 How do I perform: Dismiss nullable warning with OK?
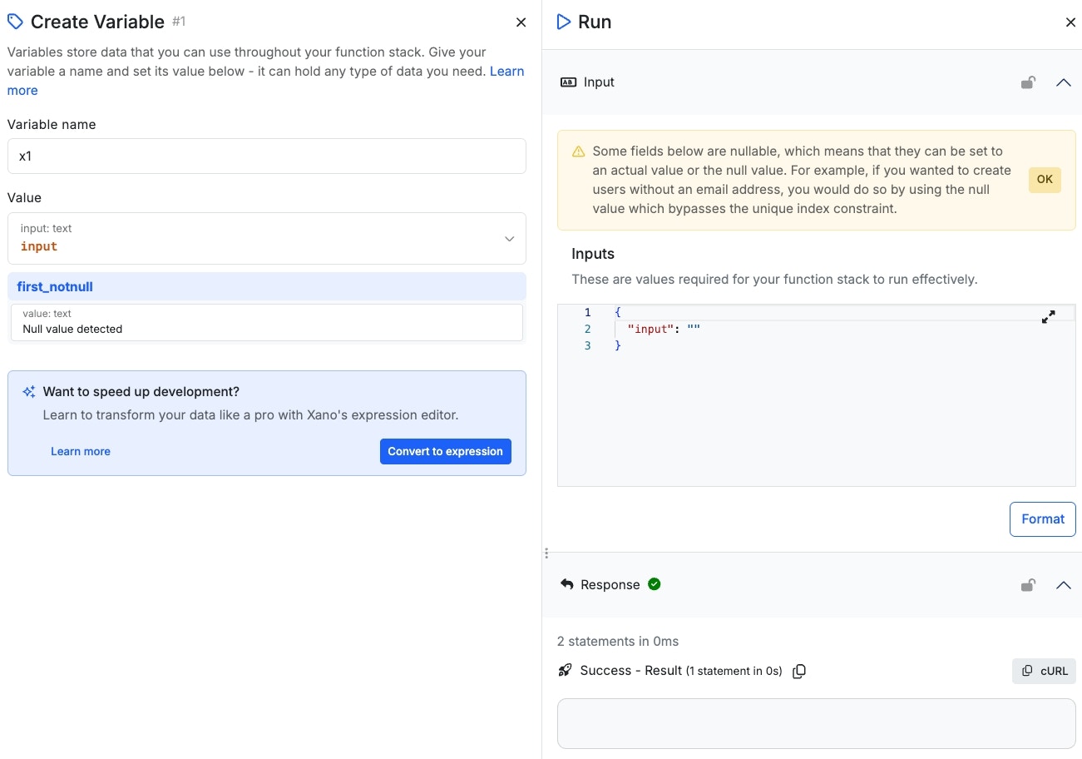pos(1045,180)
